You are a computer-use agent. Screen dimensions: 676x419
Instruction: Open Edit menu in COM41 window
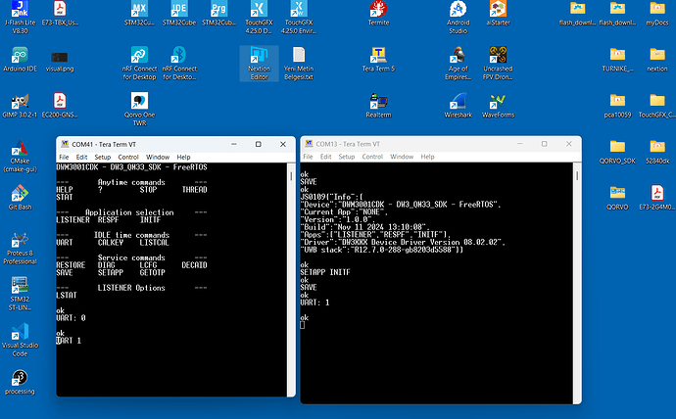[81, 157]
